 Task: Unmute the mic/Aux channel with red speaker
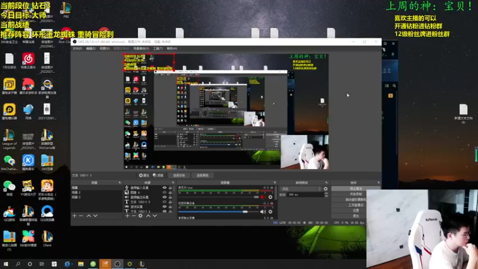tap(263, 197)
